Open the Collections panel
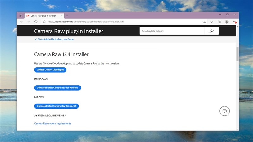The width and height of the screenshot is (253, 142). pyautogui.click(x=219, y=21)
